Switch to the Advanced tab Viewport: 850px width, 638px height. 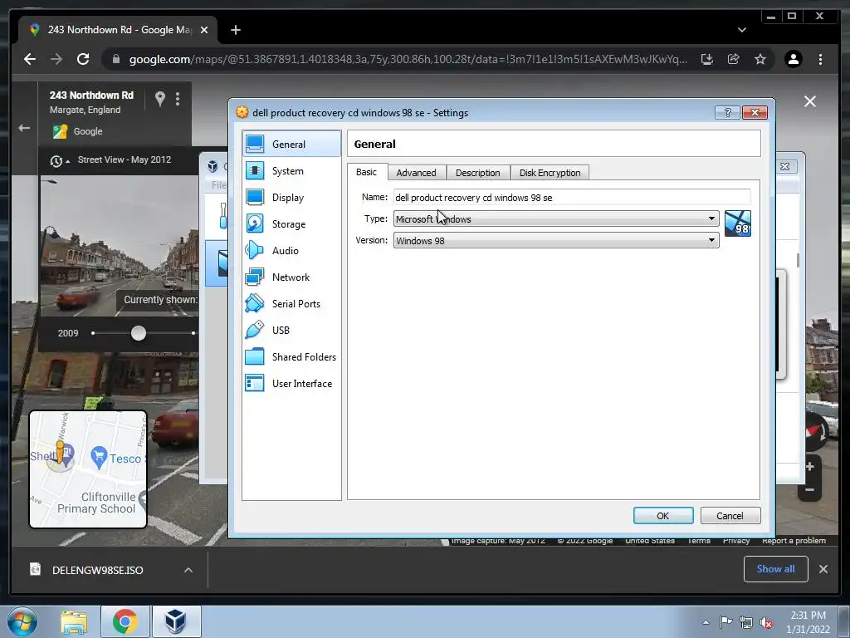[417, 173]
